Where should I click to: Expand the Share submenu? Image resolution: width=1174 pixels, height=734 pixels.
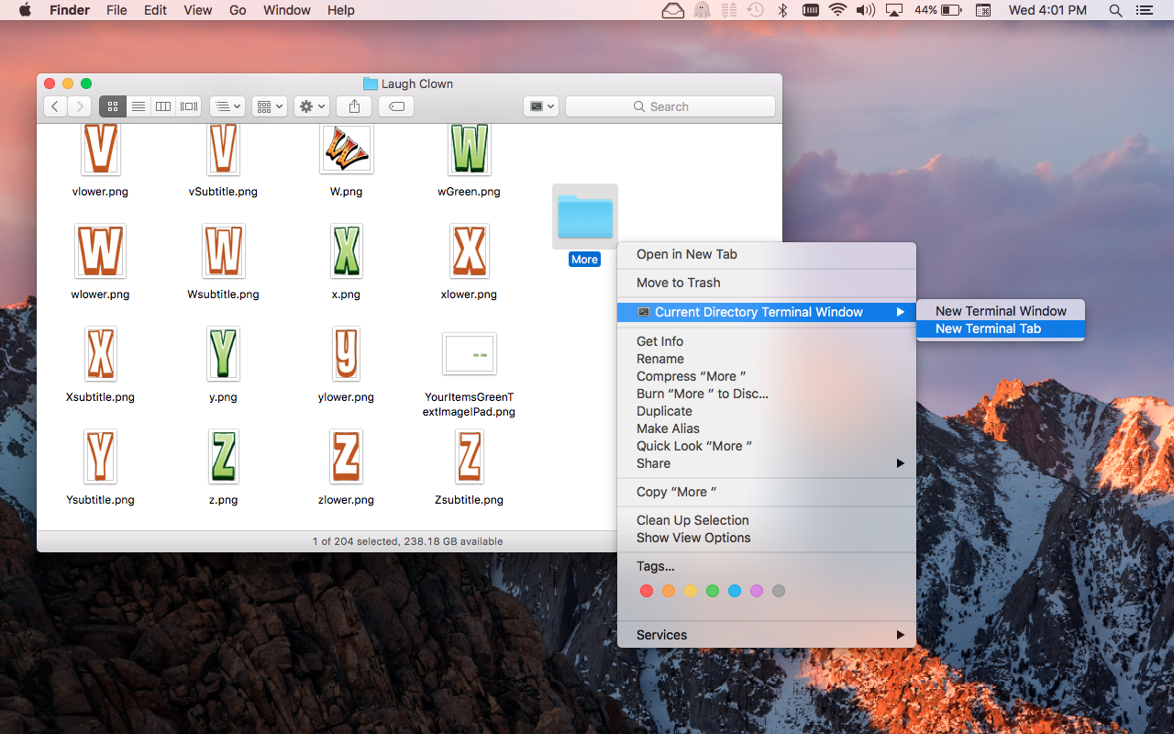tap(767, 463)
